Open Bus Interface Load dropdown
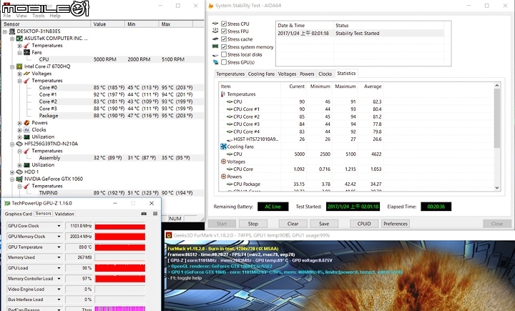This screenshot has width=515, height=311. pos(59,300)
